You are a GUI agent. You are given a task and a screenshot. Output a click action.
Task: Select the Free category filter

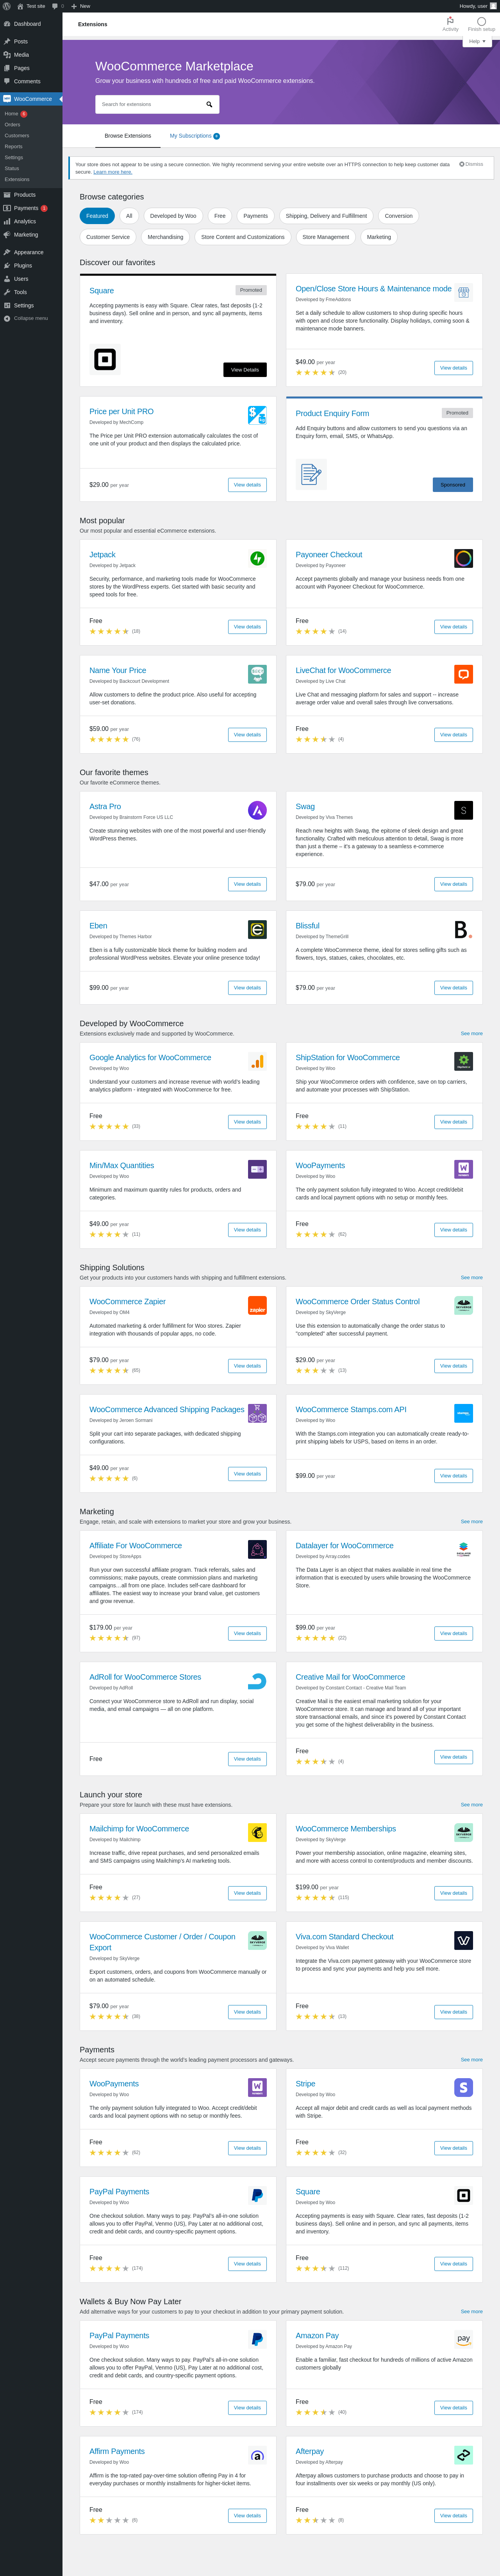[220, 216]
